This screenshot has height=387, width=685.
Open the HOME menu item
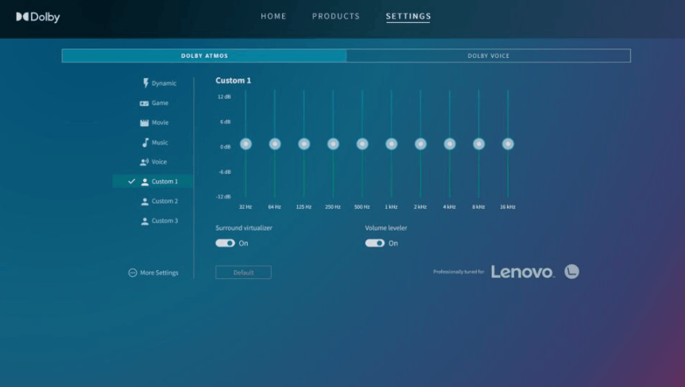[x=273, y=17]
